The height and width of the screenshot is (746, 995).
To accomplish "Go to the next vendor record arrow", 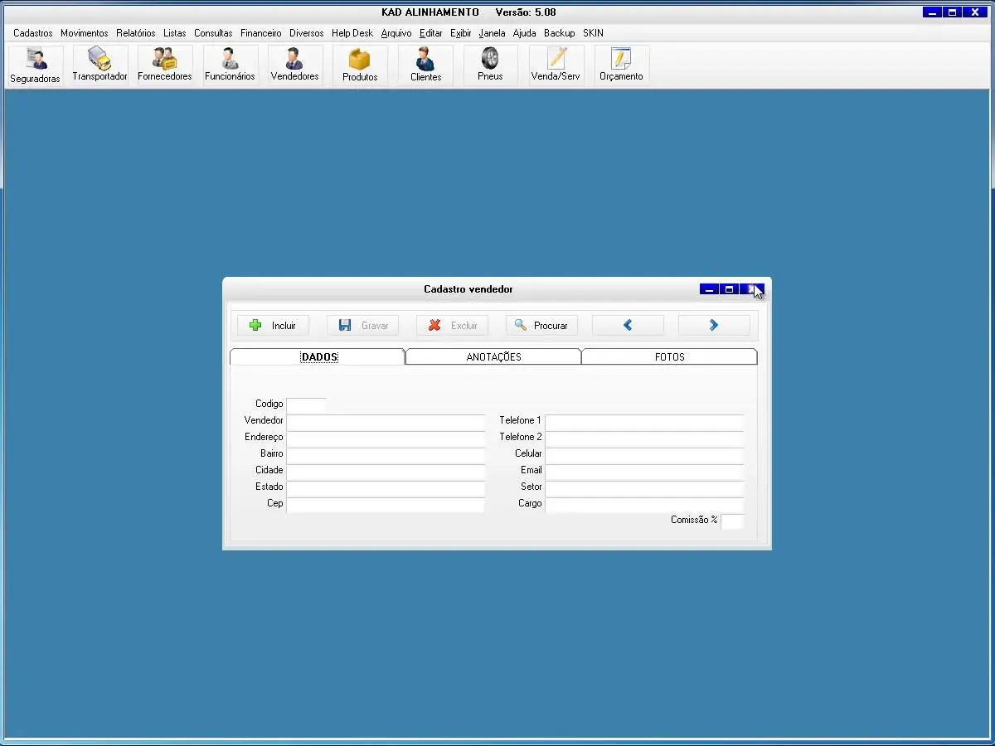I will tap(713, 326).
